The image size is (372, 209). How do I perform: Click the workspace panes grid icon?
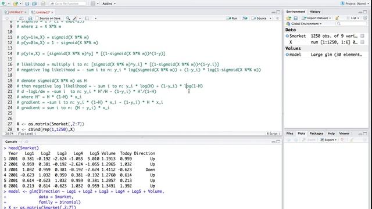tap(93, 3)
